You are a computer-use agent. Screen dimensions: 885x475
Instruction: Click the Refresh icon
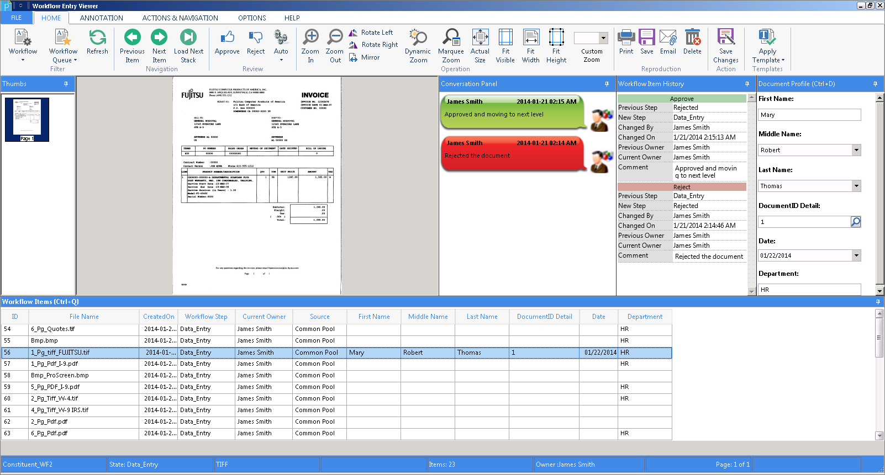pyautogui.click(x=97, y=42)
